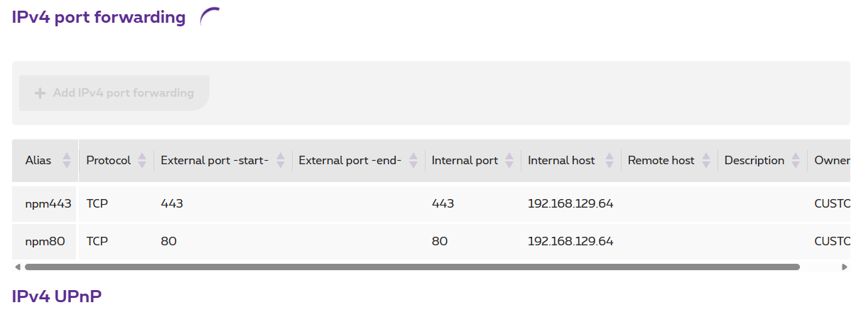Click horizontal scrollbar left arrow
The height and width of the screenshot is (310, 861).
coord(18,267)
